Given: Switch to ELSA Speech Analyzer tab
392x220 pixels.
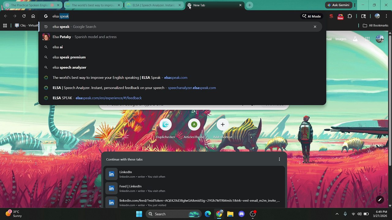Looking at the screenshot, I should tap(153, 5).
